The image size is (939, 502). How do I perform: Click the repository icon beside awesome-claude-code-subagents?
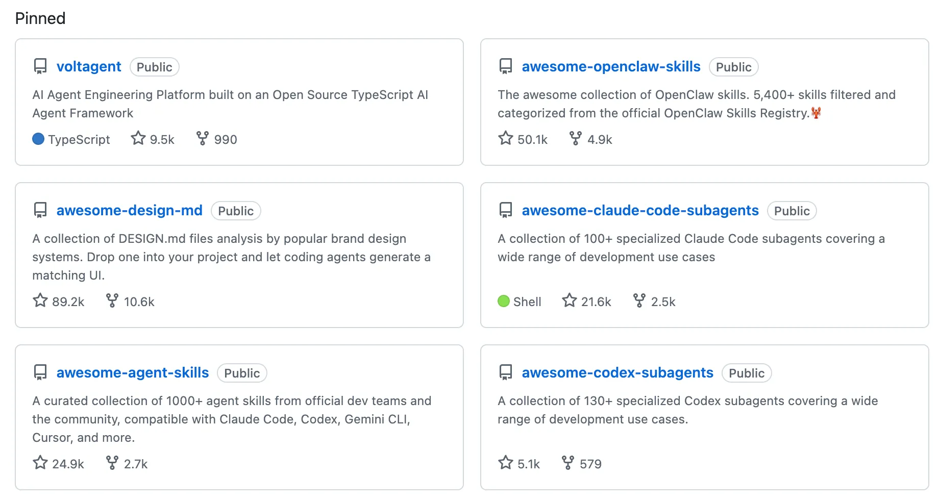(x=506, y=211)
